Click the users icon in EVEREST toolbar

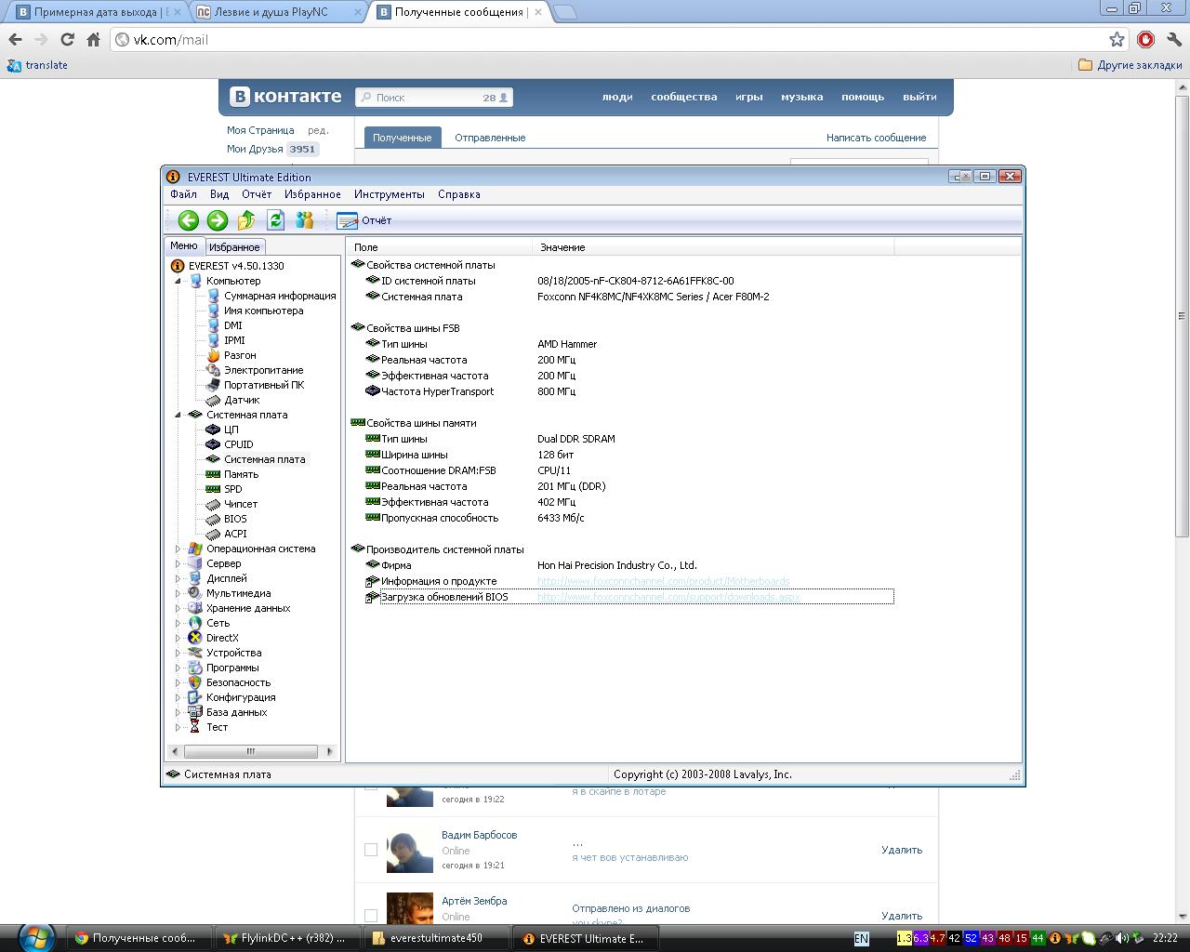point(305,220)
